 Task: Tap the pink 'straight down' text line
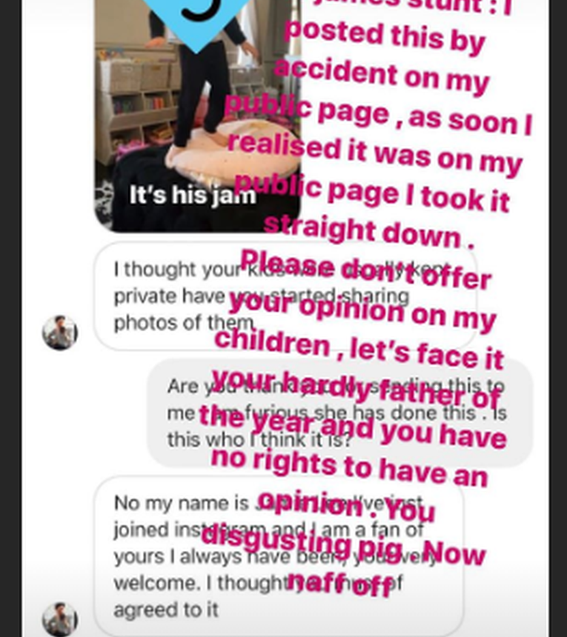point(368,233)
